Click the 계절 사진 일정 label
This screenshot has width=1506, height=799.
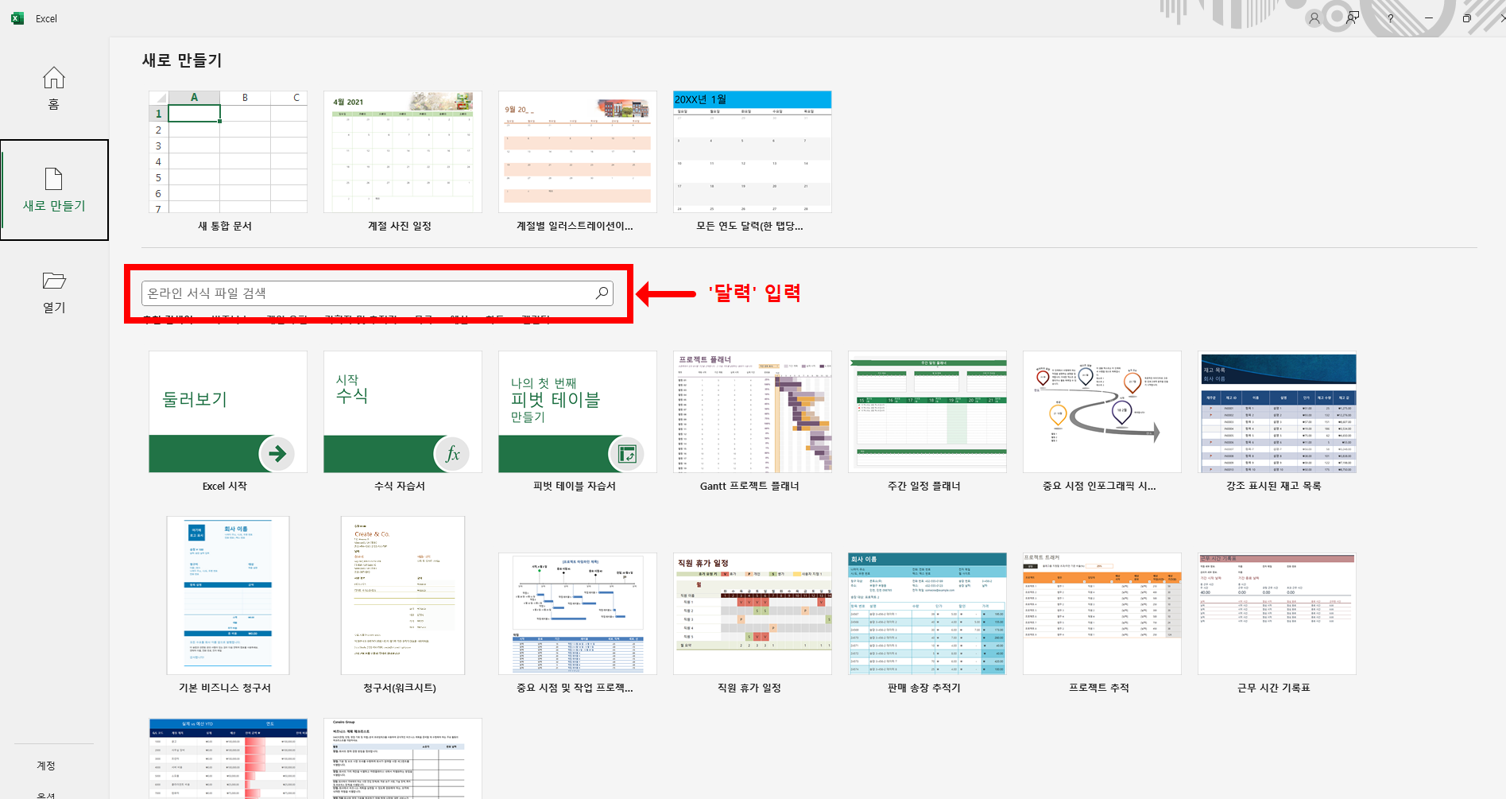[x=400, y=226]
